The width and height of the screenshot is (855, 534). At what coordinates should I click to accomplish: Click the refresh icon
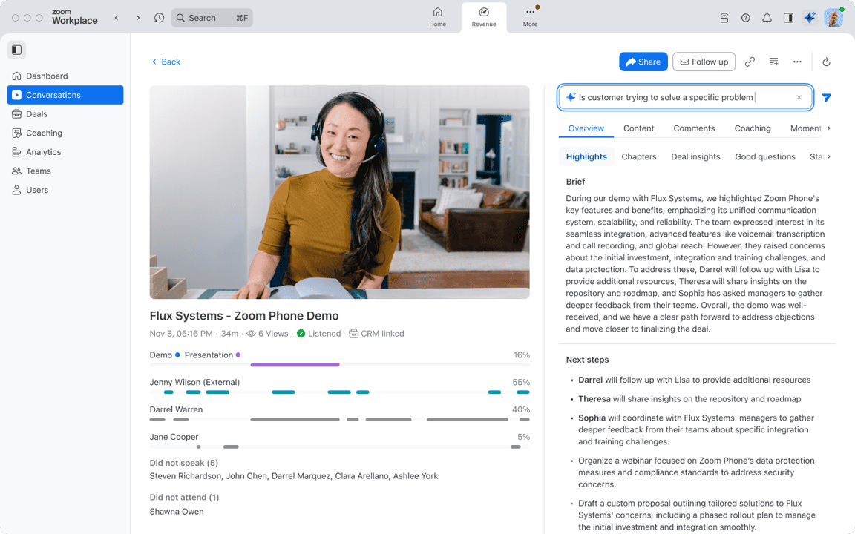(x=826, y=62)
